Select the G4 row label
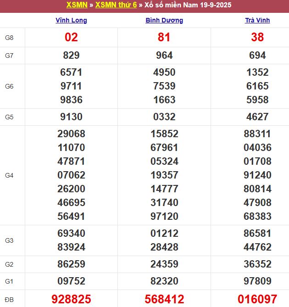This screenshot has width=289, height=307. click(9, 175)
